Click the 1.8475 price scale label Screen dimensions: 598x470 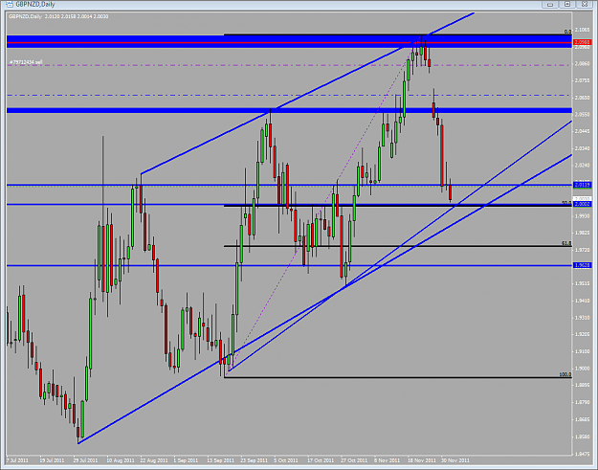[x=583, y=454]
